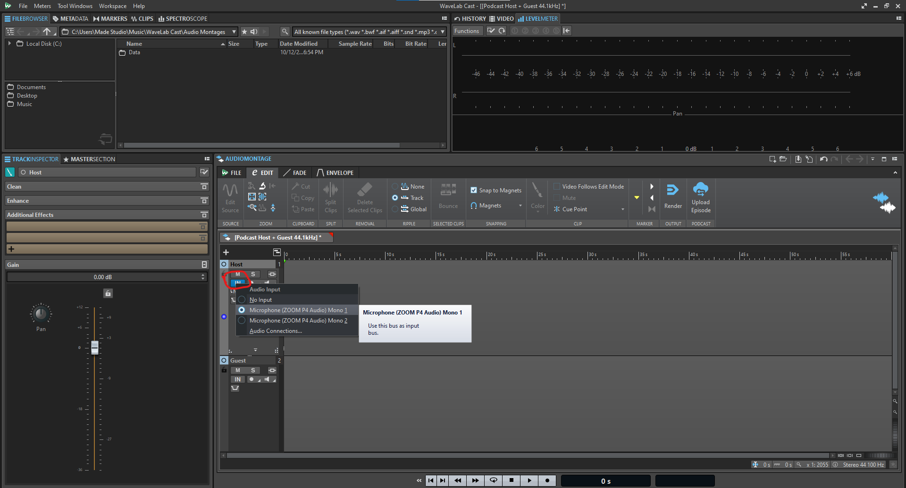Screen dimensions: 906x488
Task: Open the Cue Point dropdown arrow
Action: pyautogui.click(x=623, y=209)
